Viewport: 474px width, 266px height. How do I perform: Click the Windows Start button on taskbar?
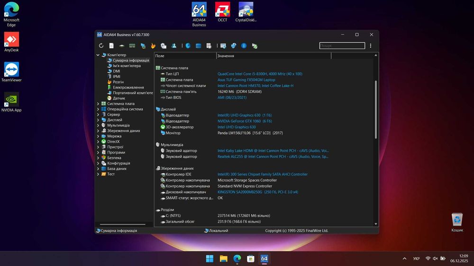210,258
